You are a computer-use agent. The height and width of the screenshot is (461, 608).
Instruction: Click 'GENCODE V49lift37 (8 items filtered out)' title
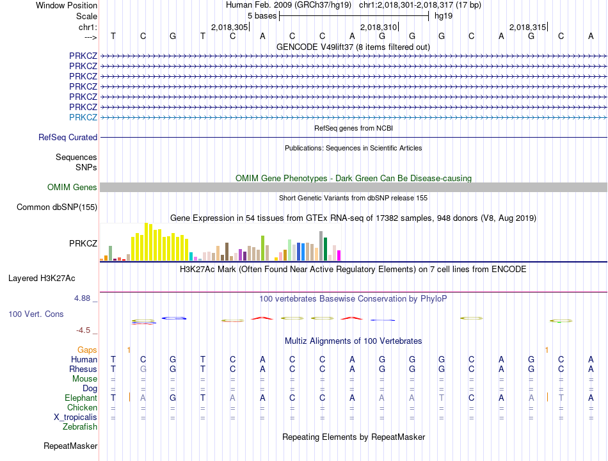353,47
